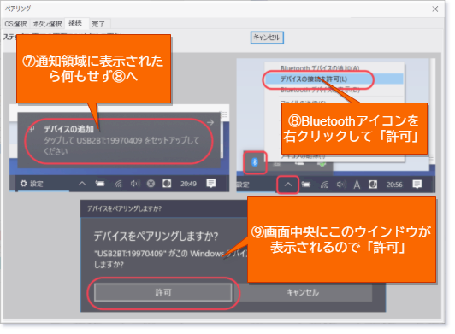This screenshot has height=334, width=455.
Task: Click the battery icon in left taskbar
Action: pyautogui.click(x=100, y=184)
